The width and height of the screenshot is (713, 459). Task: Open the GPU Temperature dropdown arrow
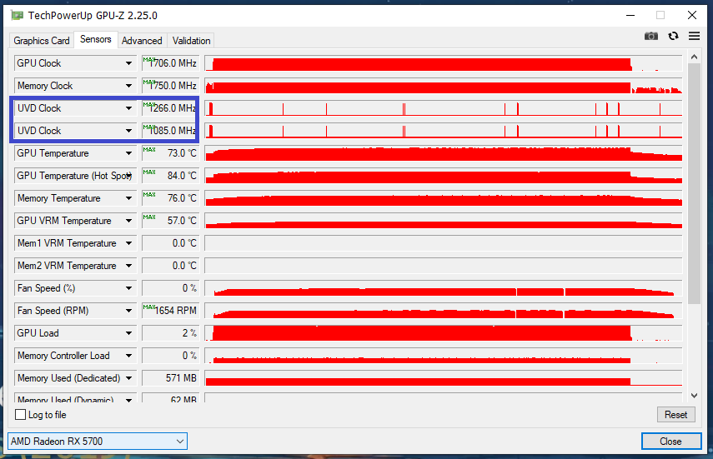point(128,153)
